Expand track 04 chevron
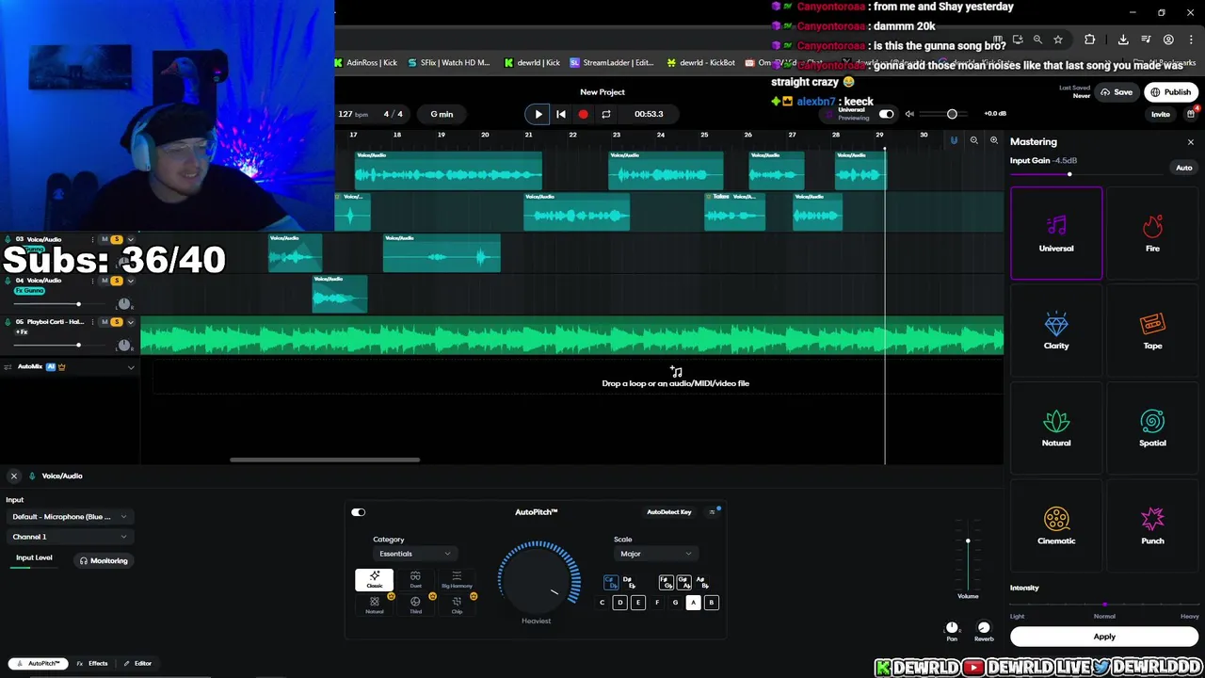 click(x=130, y=281)
